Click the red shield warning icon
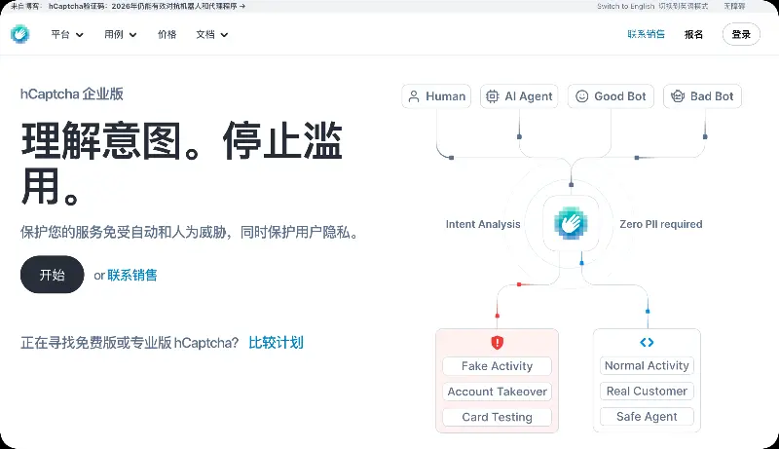 [498, 342]
